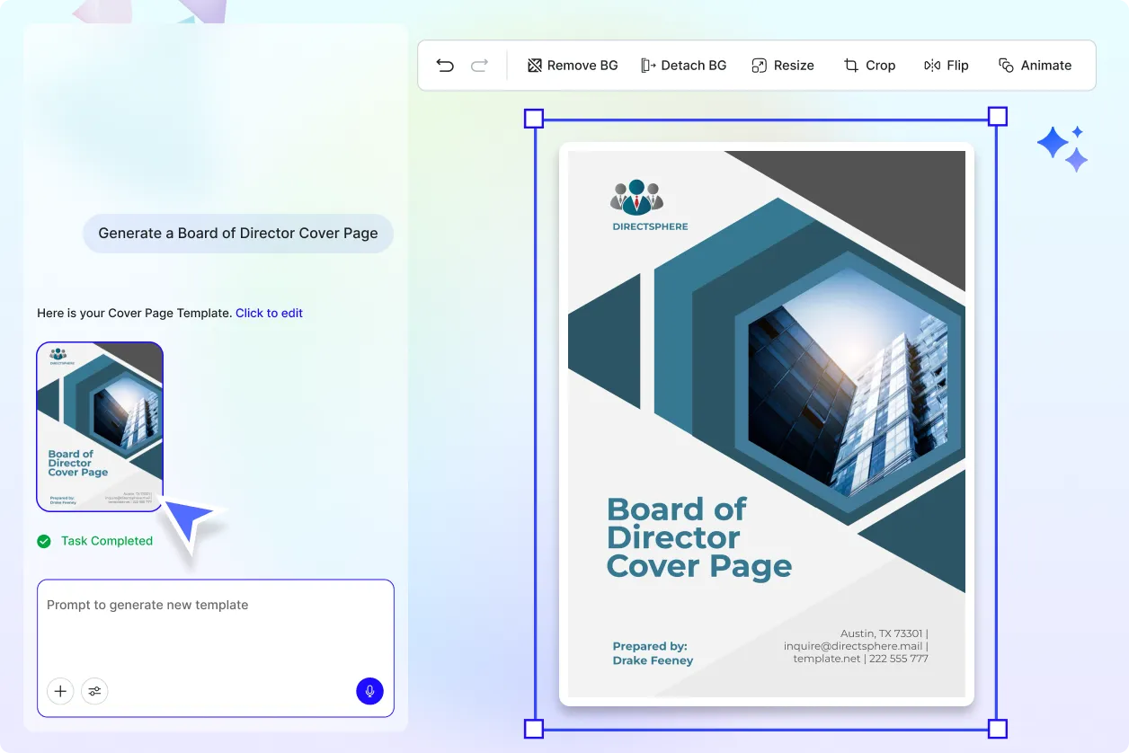Select the generated cover page thumbnail
This screenshot has width=1129, height=753.
[x=99, y=427]
